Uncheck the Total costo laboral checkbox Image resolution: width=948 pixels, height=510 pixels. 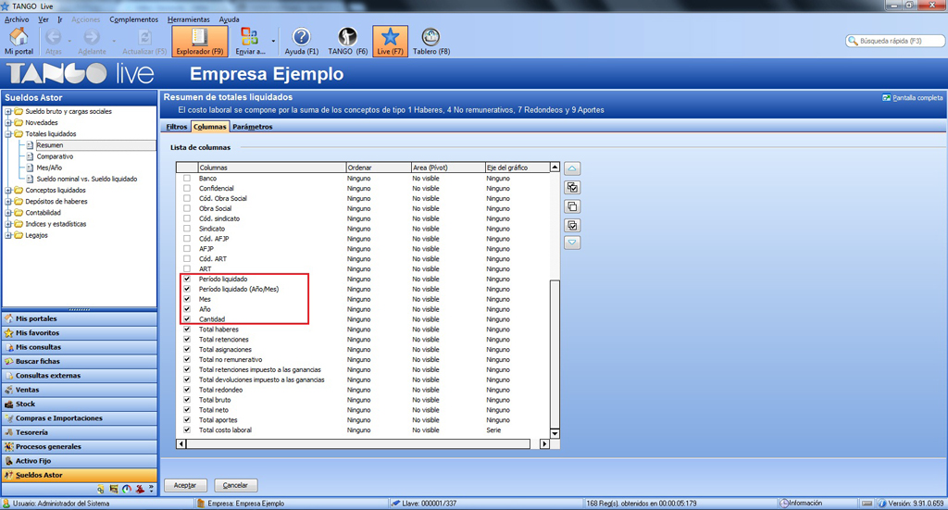click(x=187, y=430)
